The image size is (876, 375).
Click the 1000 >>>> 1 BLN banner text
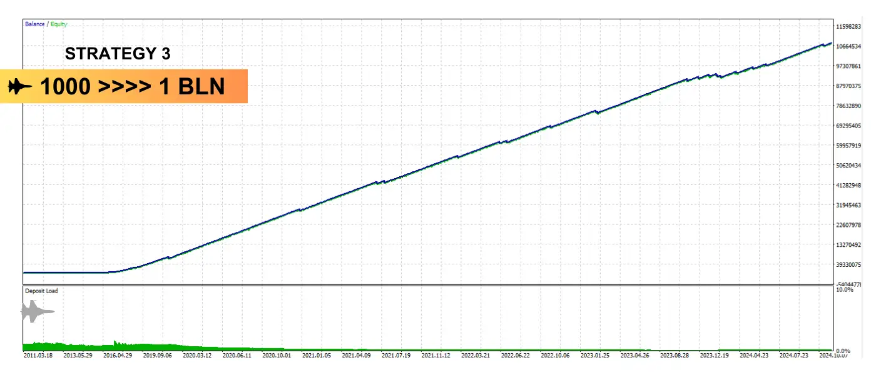[x=133, y=87]
